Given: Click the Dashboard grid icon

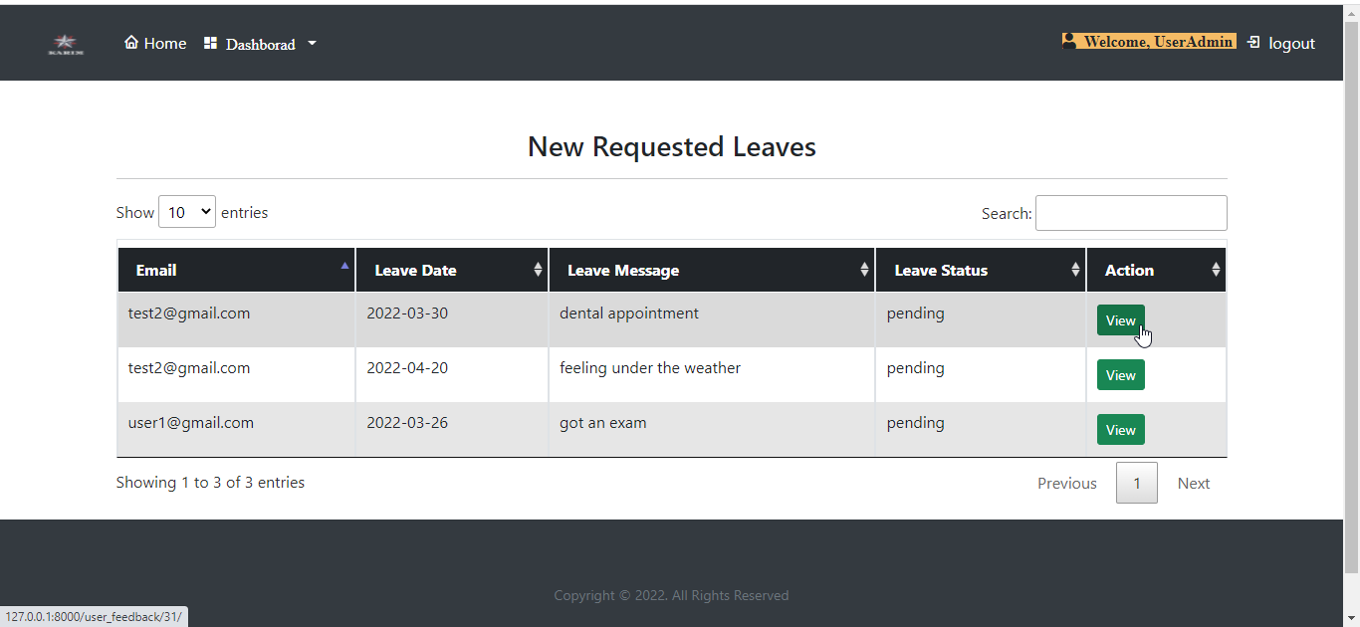Looking at the screenshot, I should [210, 42].
